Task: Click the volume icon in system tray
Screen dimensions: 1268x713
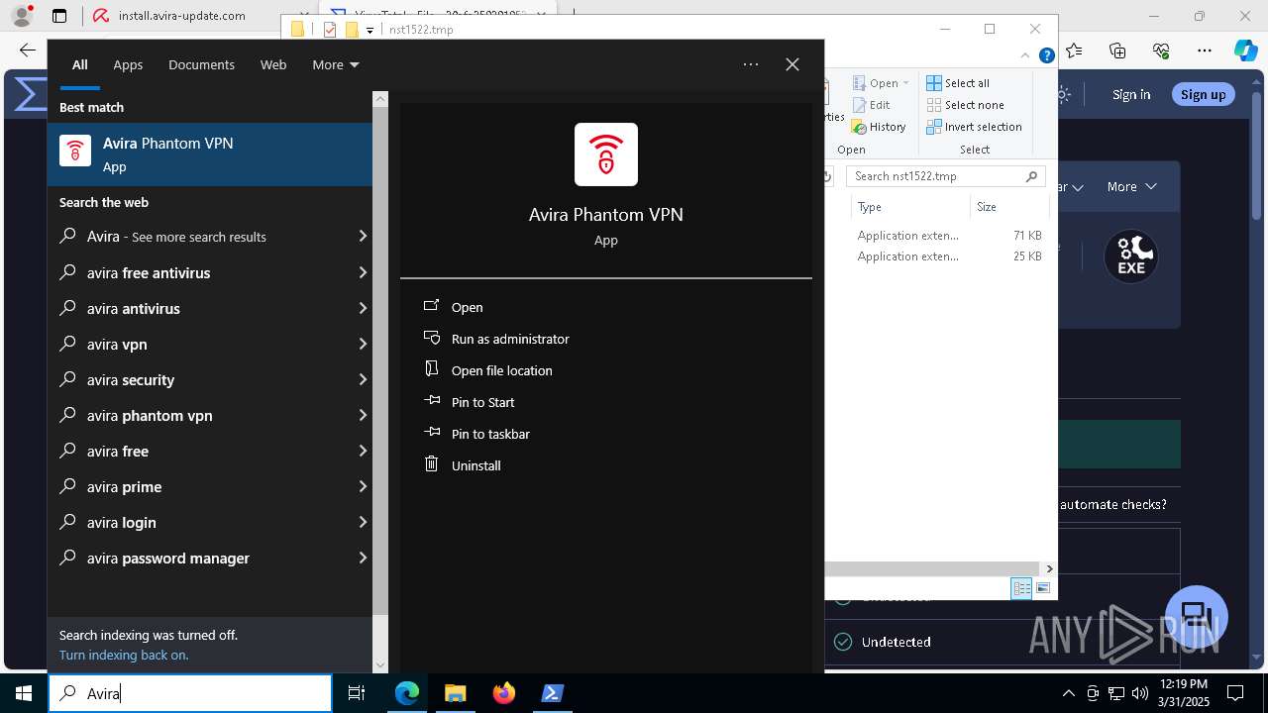Action: click(x=1140, y=693)
